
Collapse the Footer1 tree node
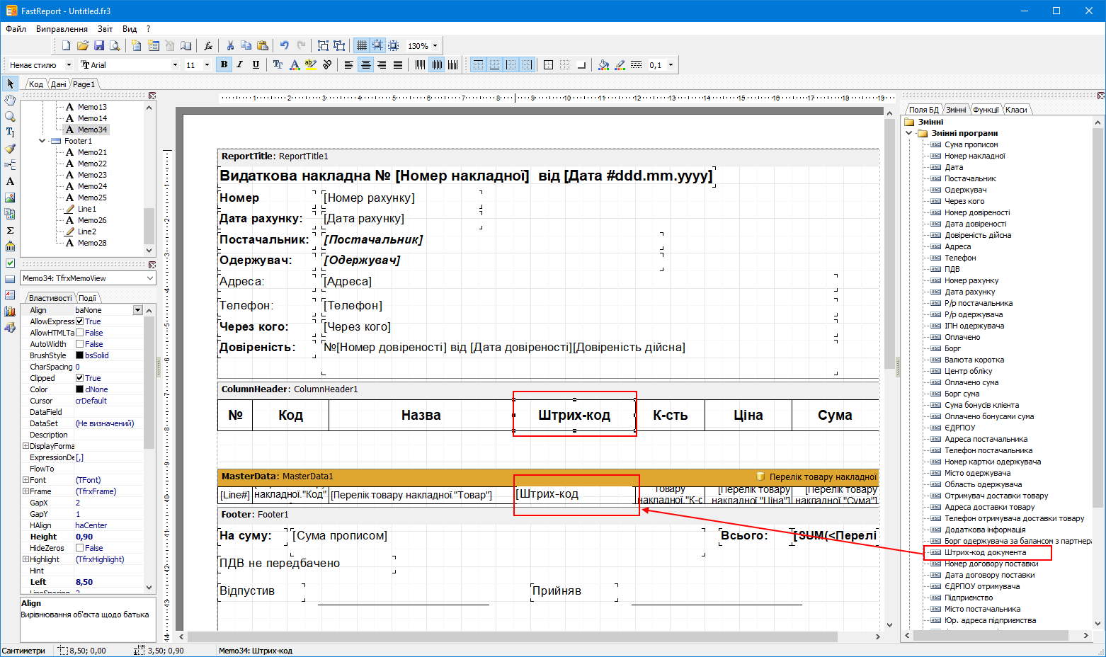42,141
